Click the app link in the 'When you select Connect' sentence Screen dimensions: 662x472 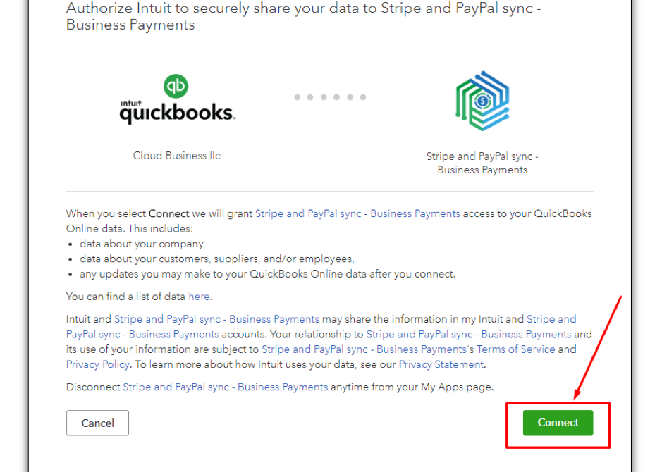pos(357,213)
